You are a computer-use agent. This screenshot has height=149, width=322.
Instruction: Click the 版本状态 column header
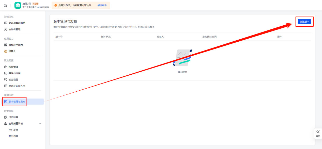tap(106, 37)
